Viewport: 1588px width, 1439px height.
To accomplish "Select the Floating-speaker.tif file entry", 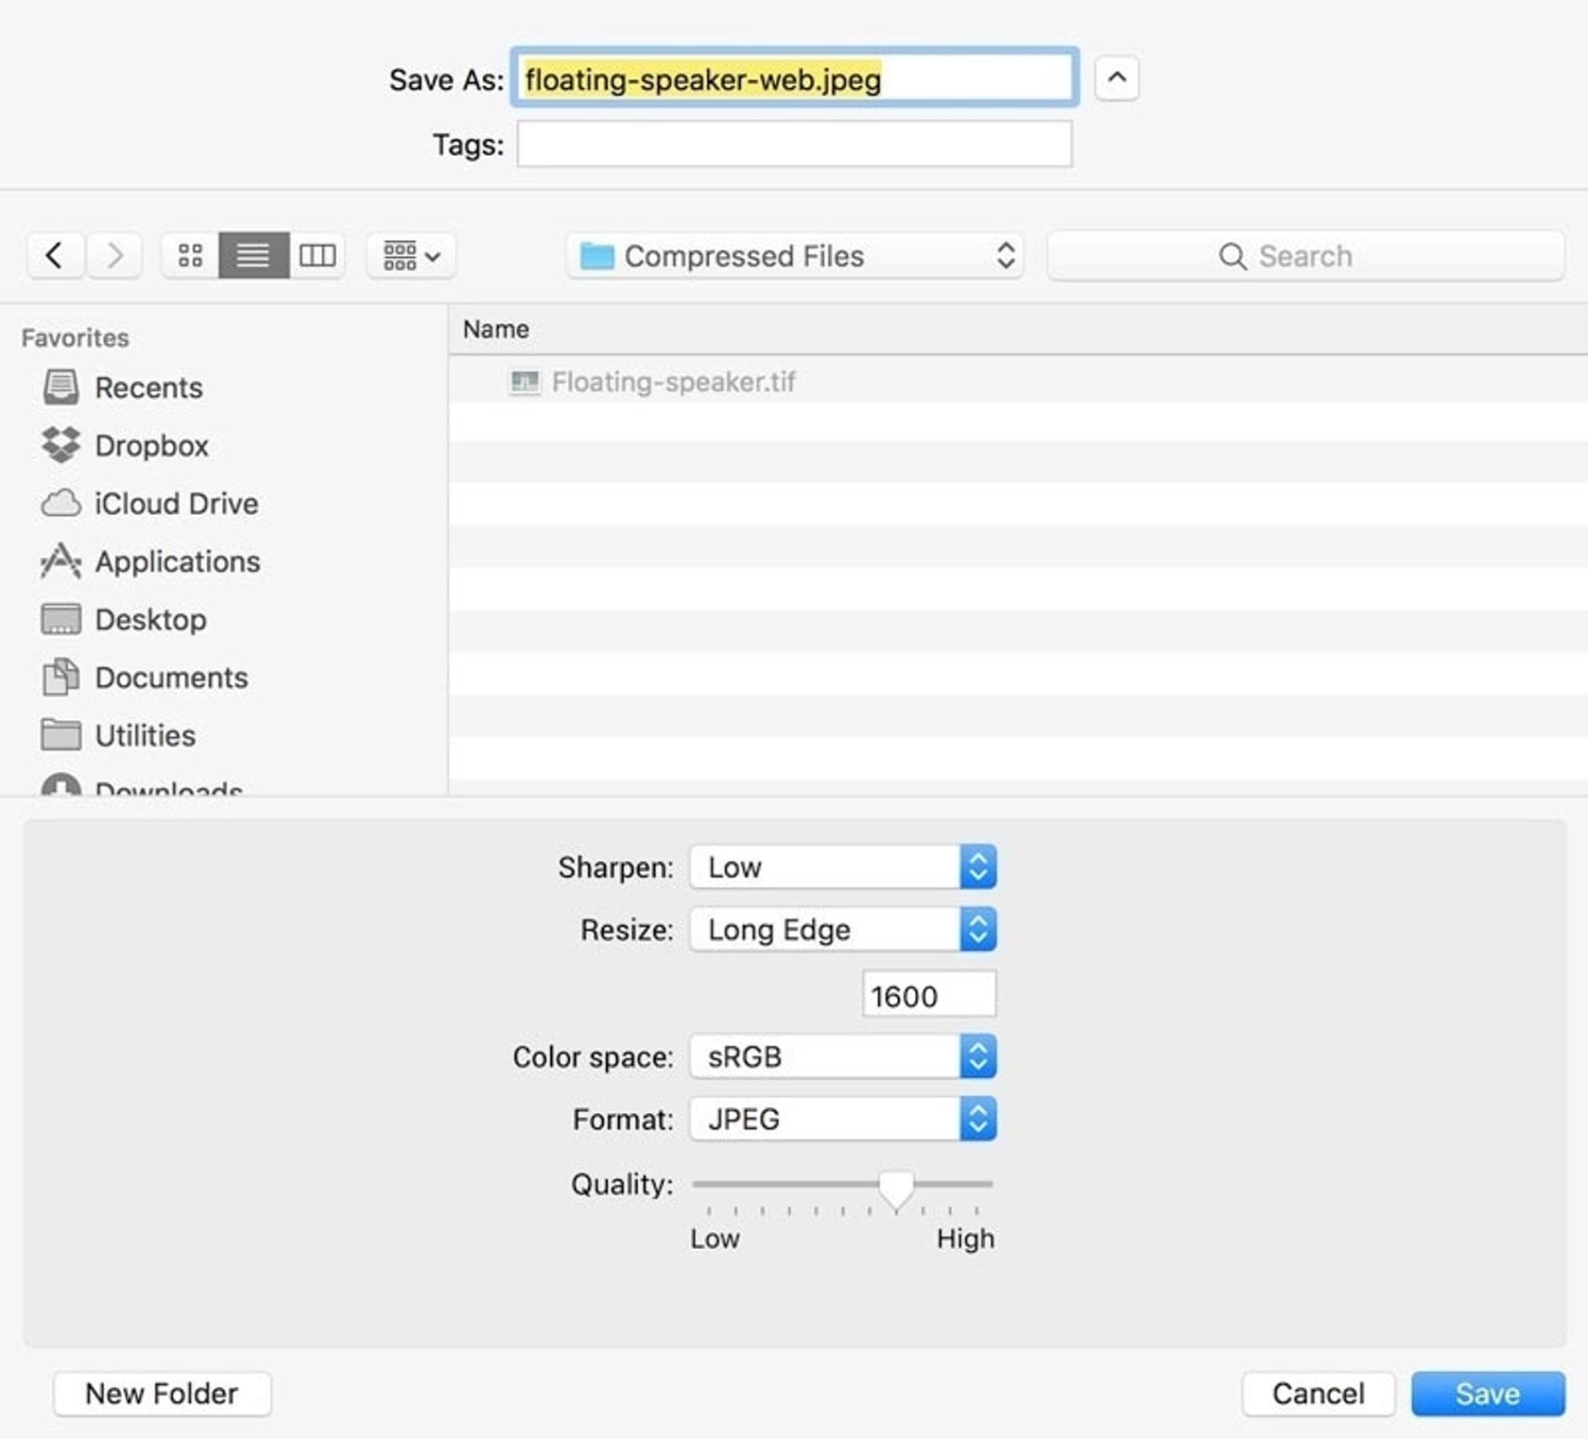I will pos(673,382).
